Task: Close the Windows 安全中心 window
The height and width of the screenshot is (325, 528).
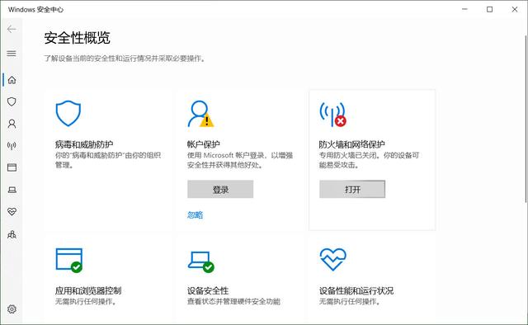Action: [x=515, y=9]
